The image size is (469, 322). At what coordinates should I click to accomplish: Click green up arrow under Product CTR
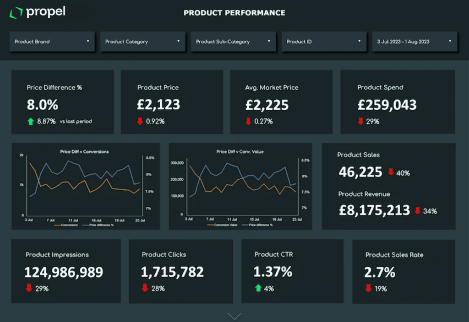258,288
